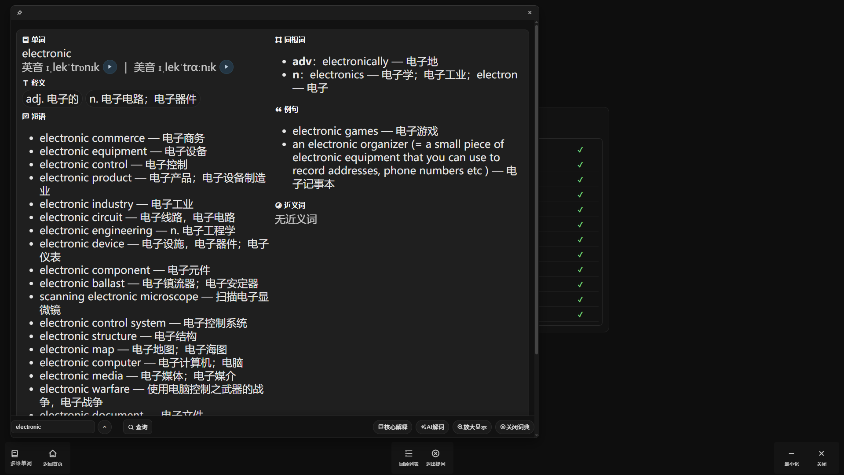Expand history with the up chevron button
The image size is (844, 475).
click(x=105, y=427)
